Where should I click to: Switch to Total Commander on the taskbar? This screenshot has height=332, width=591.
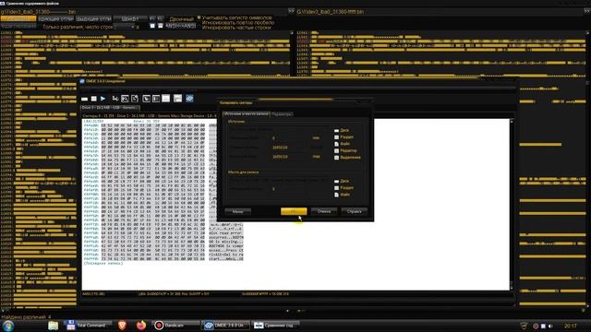coord(88,326)
